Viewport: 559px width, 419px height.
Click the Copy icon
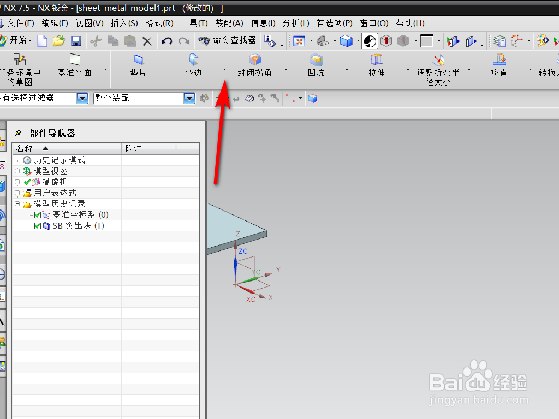click(x=113, y=41)
